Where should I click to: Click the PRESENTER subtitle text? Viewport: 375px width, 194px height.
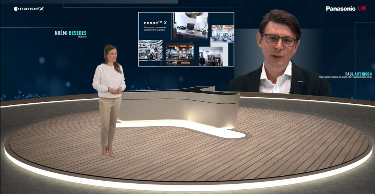point(82,37)
